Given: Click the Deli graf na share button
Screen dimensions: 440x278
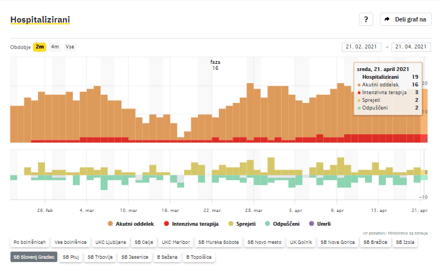Looking at the screenshot, I should (x=405, y=19).
